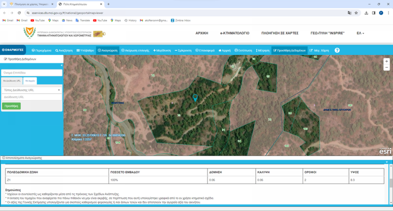
Task: Activate the Αναγνώριση identify tool
Action: pos(107,50)
